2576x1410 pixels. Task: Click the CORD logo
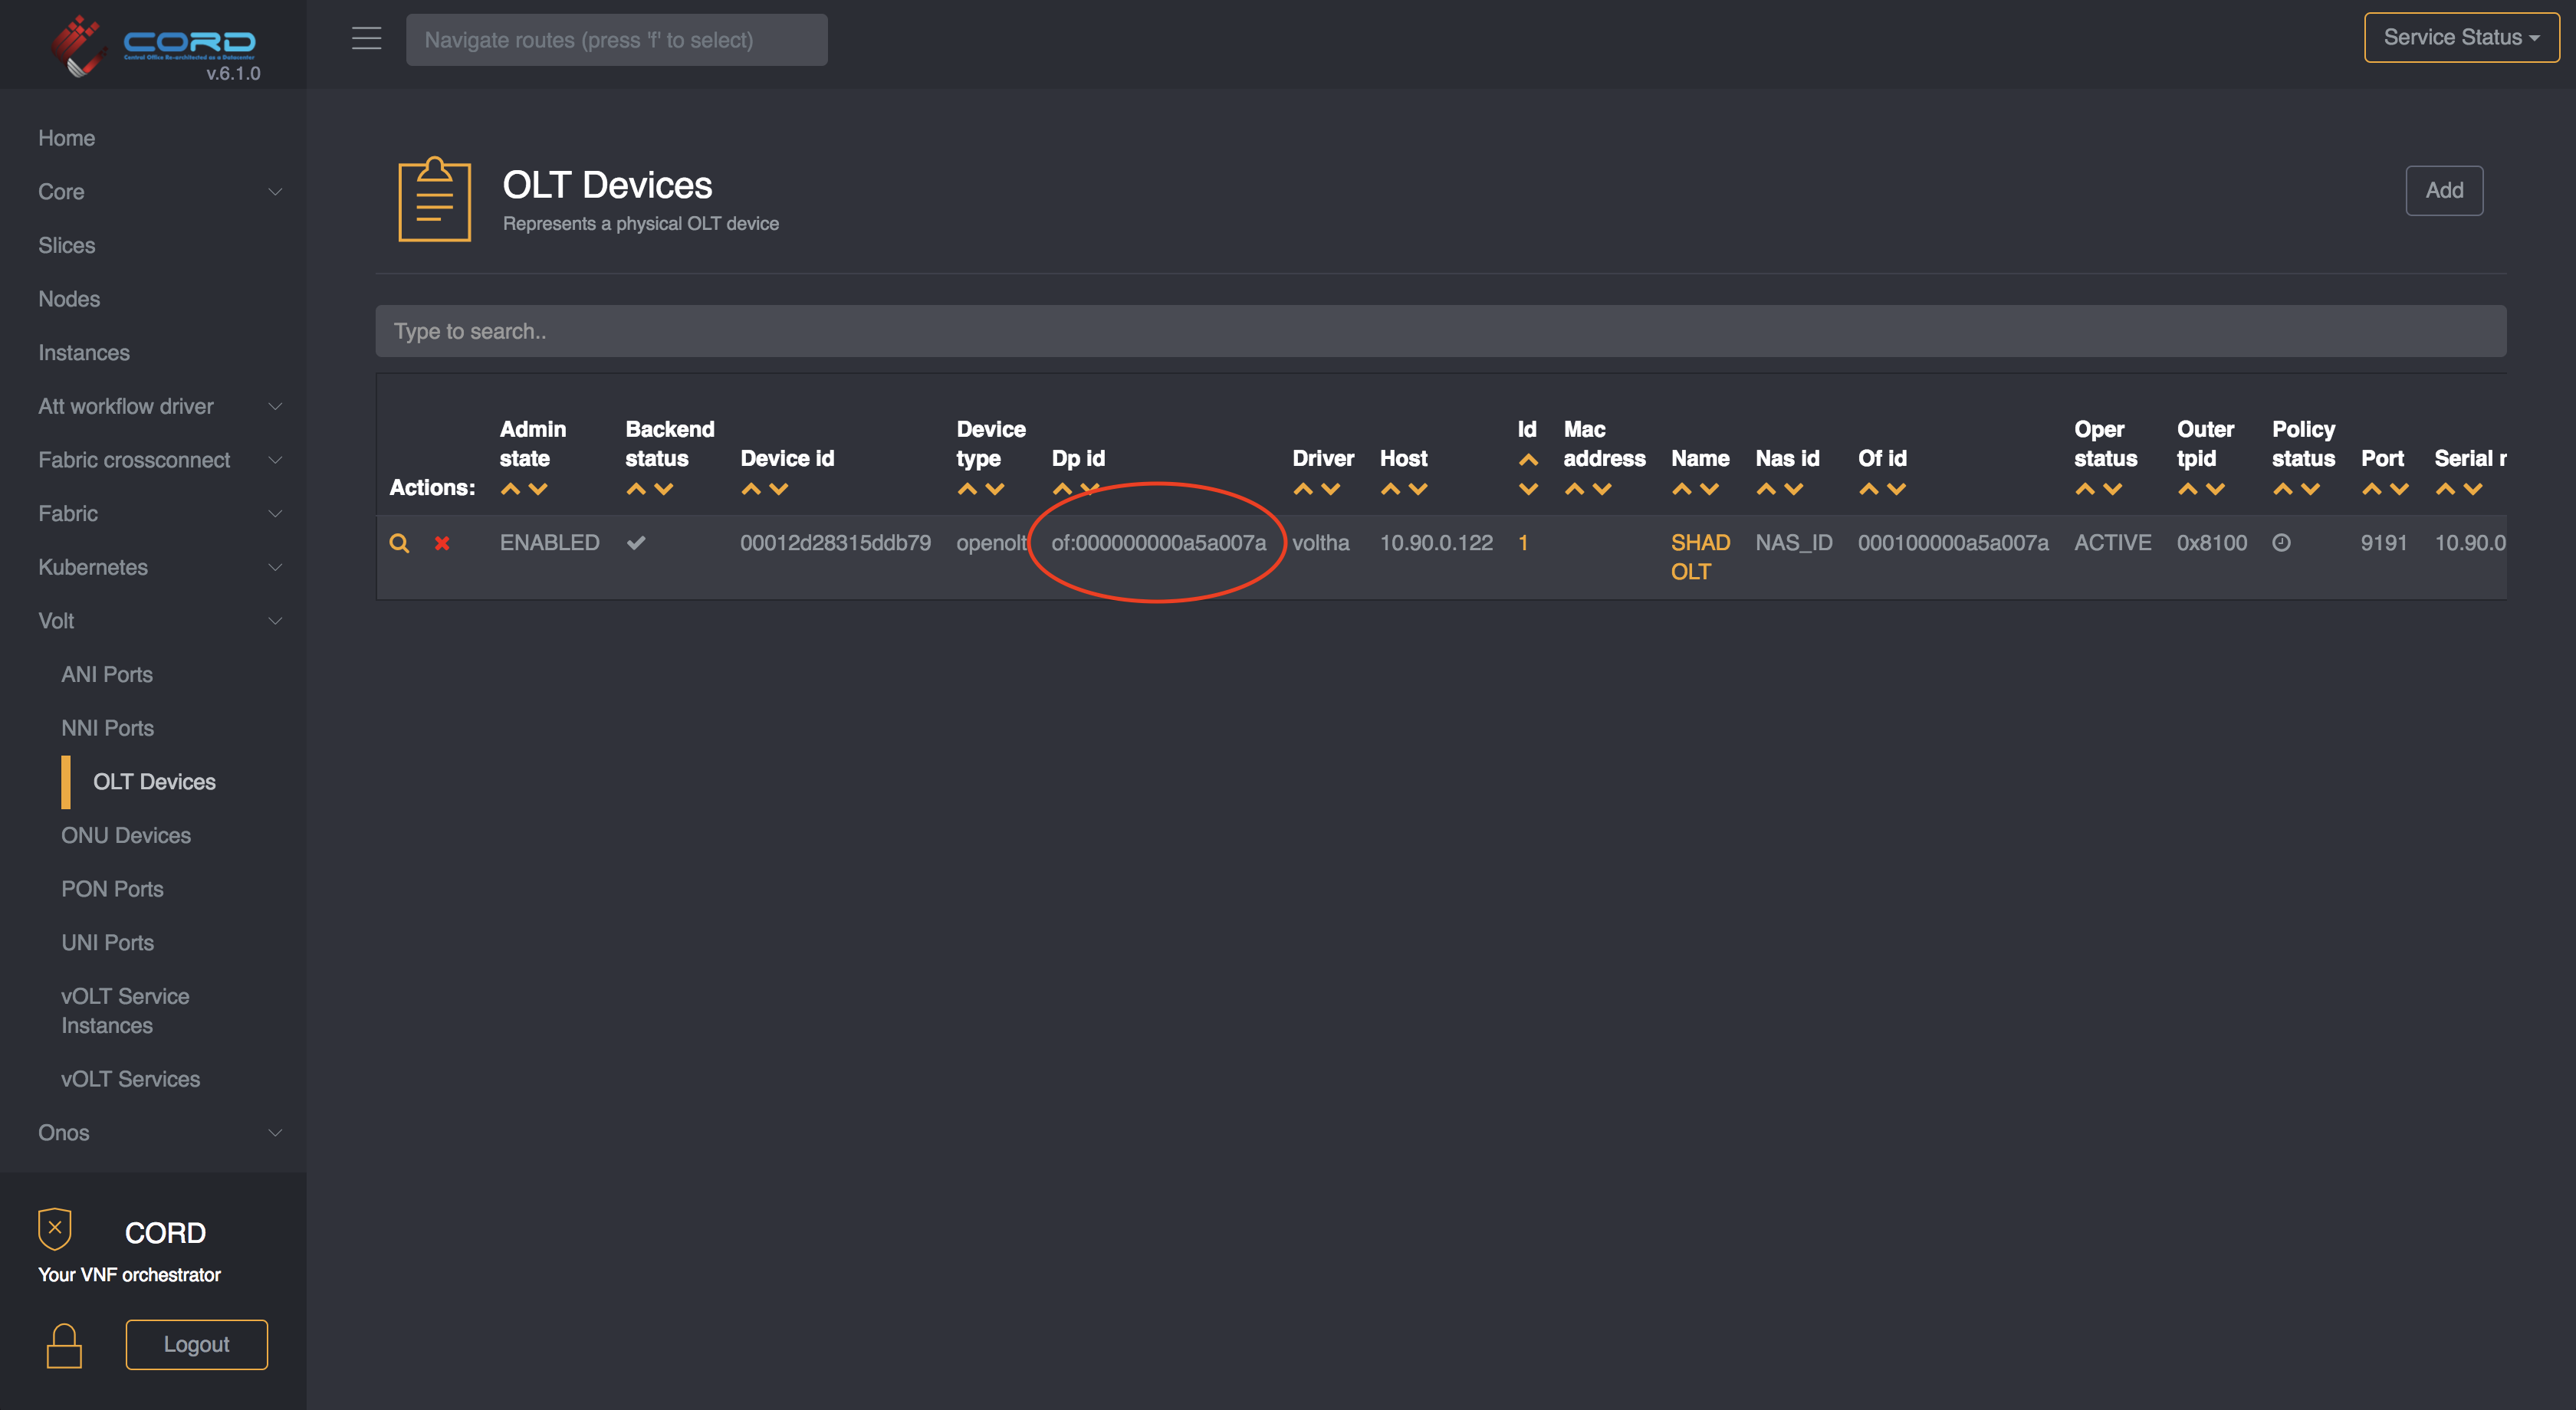point(155,45)
